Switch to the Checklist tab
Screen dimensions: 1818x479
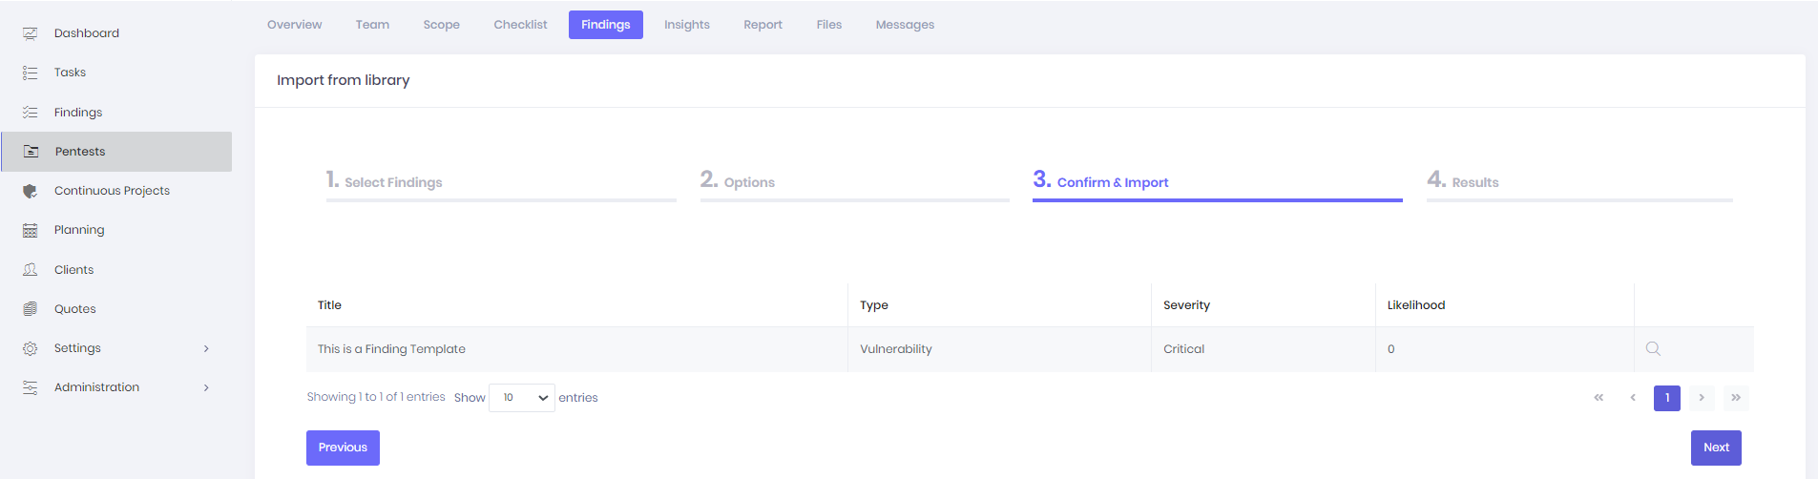coord(520,25)
